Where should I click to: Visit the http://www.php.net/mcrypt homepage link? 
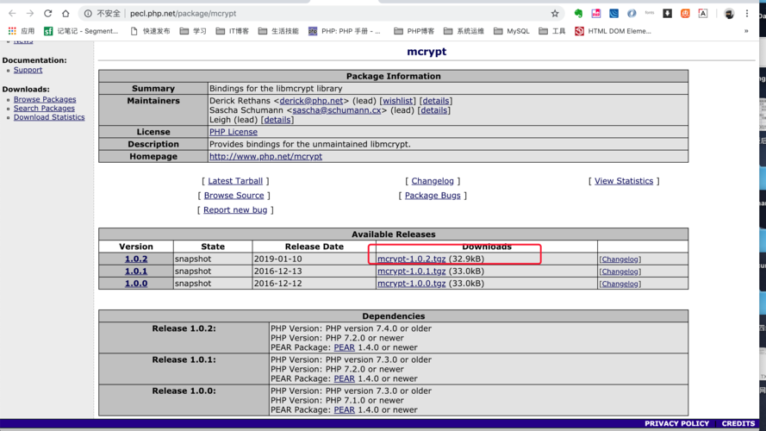(265, 156)
